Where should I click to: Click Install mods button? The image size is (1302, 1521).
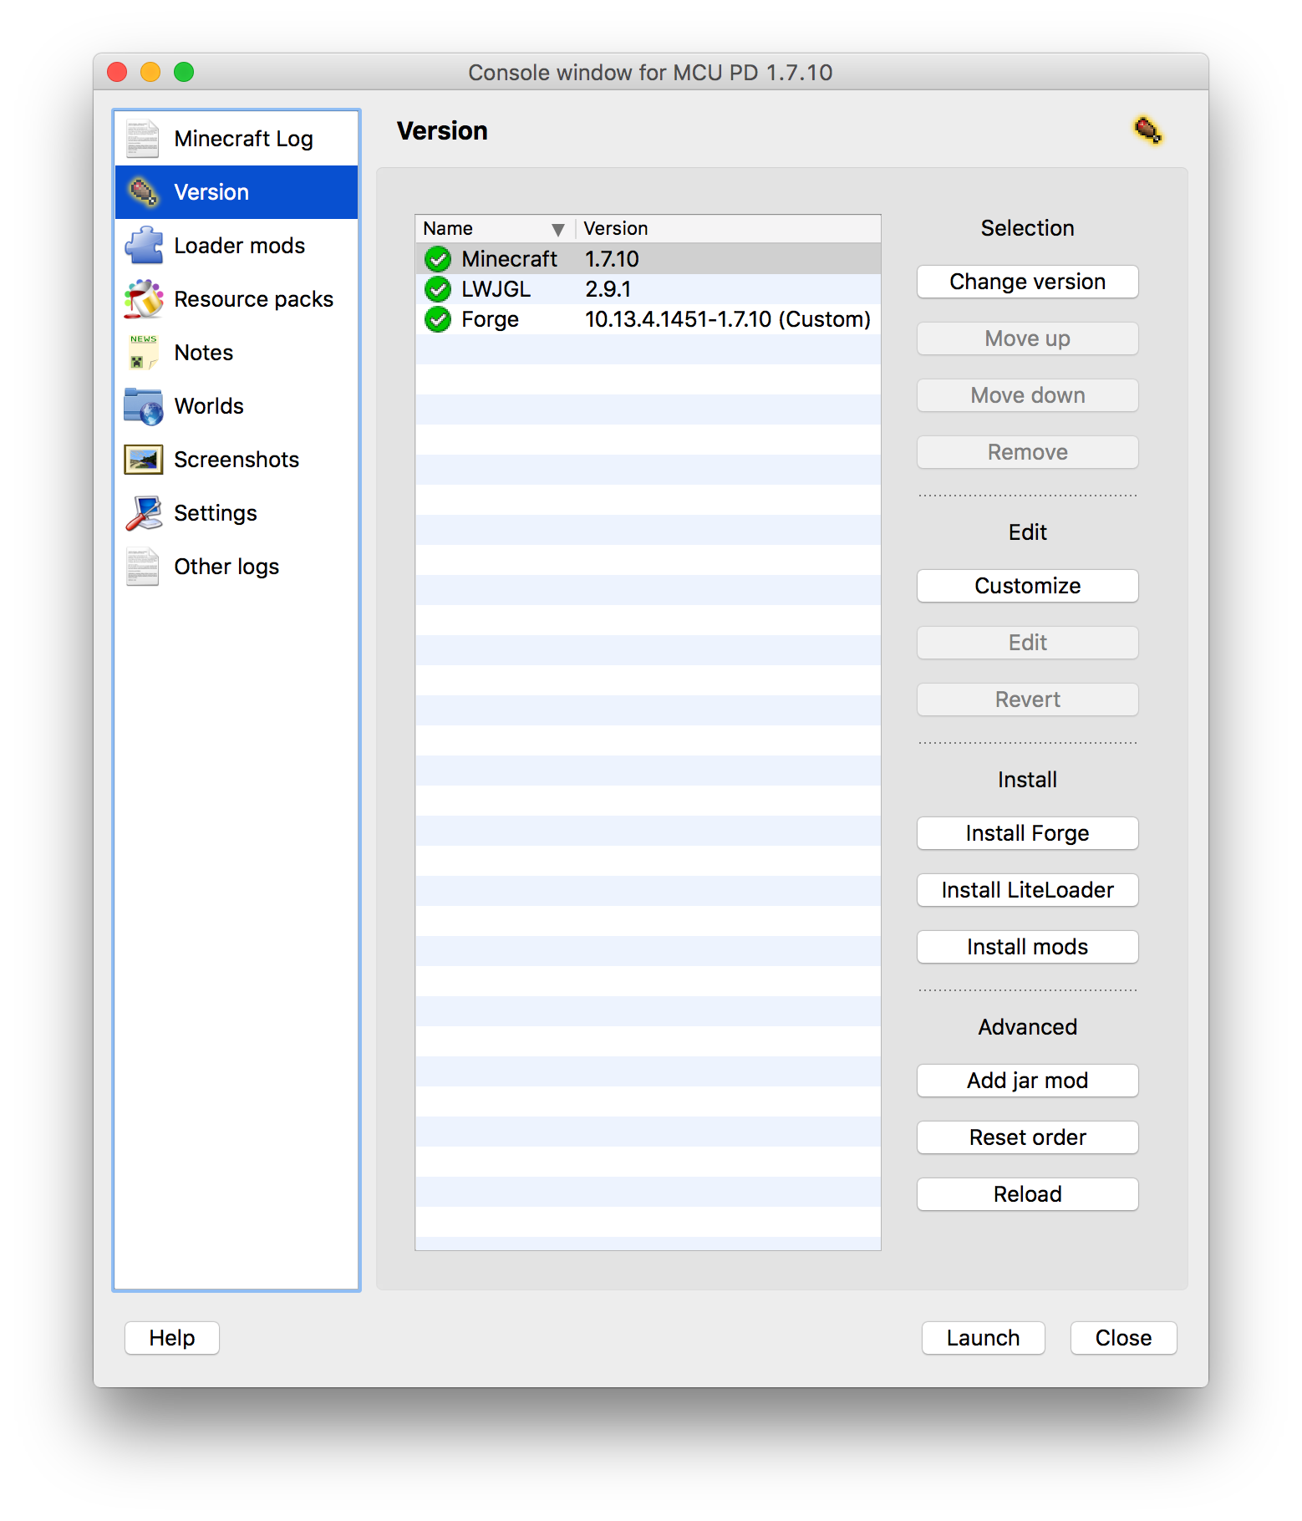1028,947
